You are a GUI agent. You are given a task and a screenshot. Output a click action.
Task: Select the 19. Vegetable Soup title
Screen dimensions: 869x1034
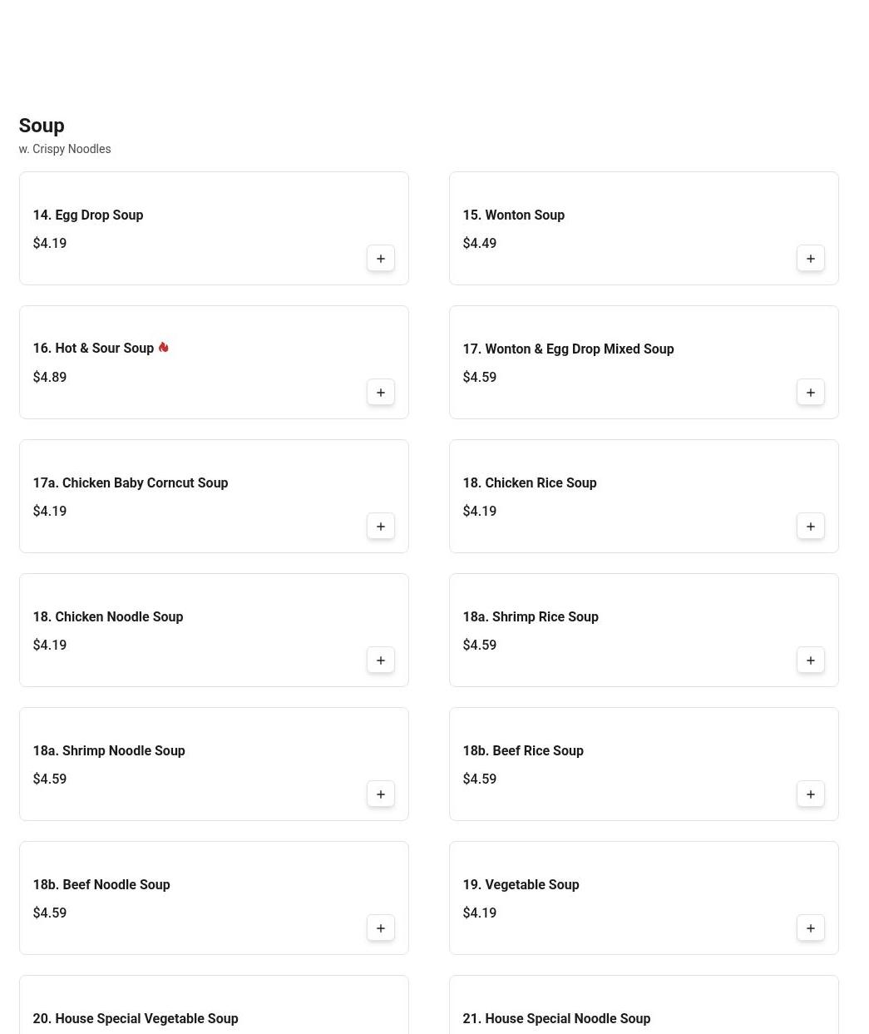point(521,884)
